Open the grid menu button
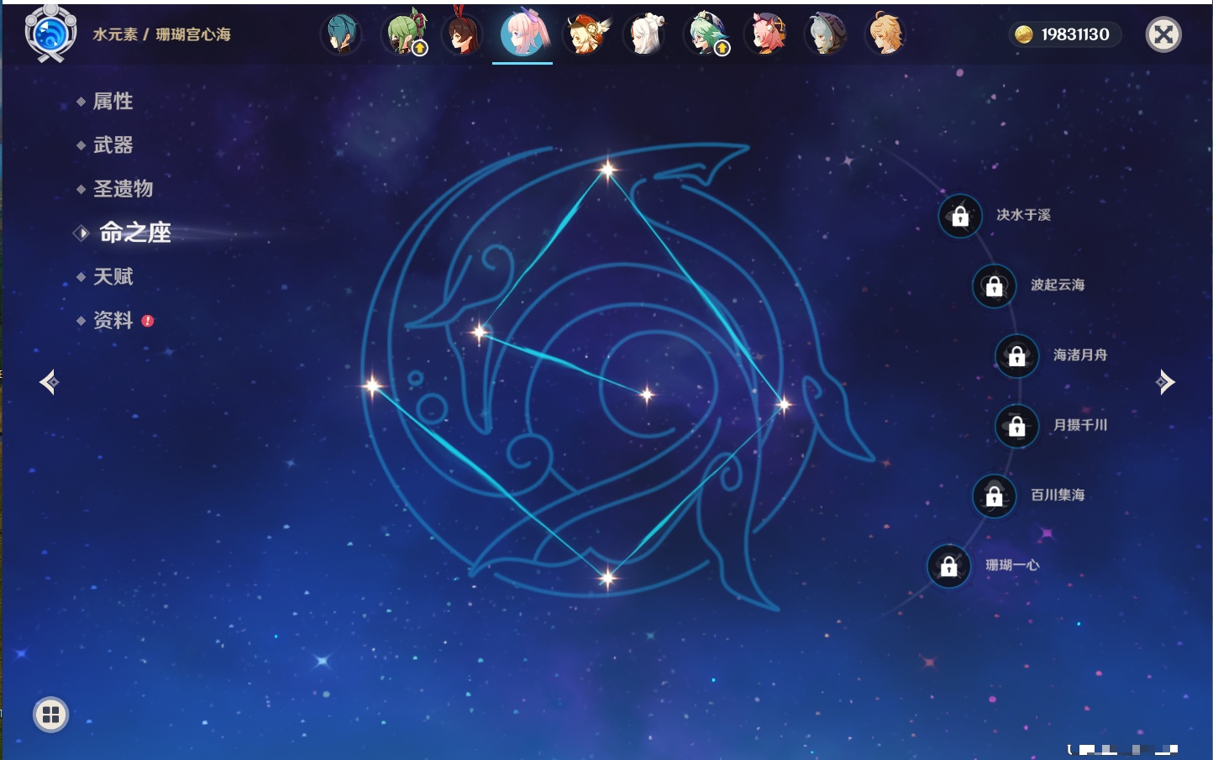Image resolution: width=1213 pixels, height=760 pixels. click(x=50, y=715)
